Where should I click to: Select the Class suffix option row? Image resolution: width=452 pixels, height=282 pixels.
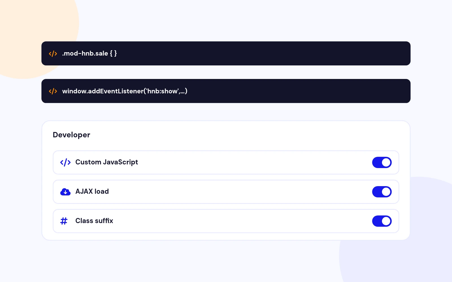[x=226, y=221]
